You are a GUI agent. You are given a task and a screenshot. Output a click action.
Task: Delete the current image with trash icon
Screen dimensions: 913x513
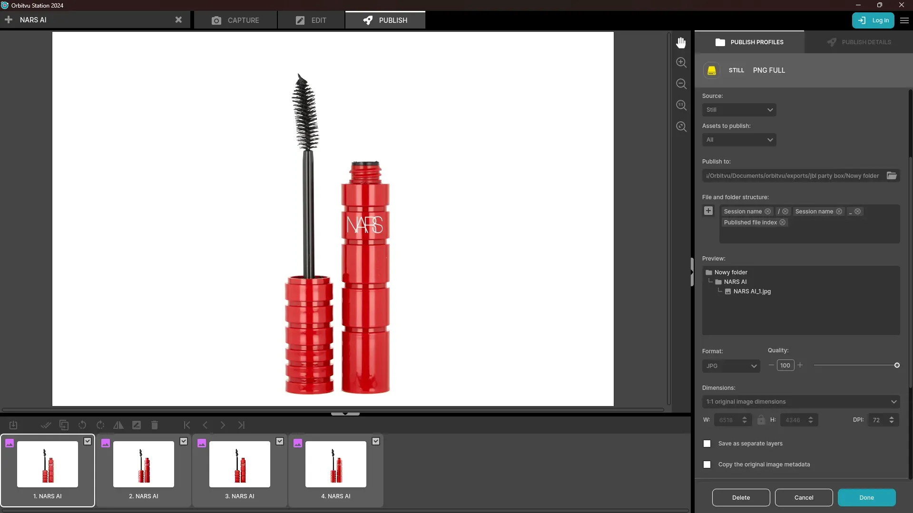click(154, 425)
